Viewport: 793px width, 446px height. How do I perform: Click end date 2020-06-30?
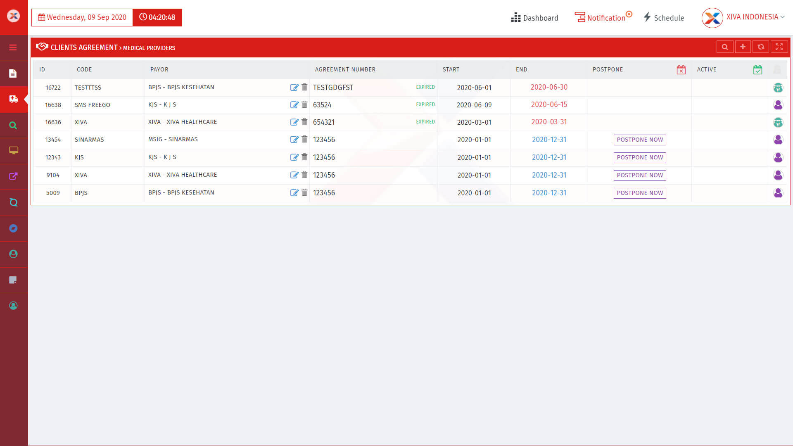[x=549, y=87]
